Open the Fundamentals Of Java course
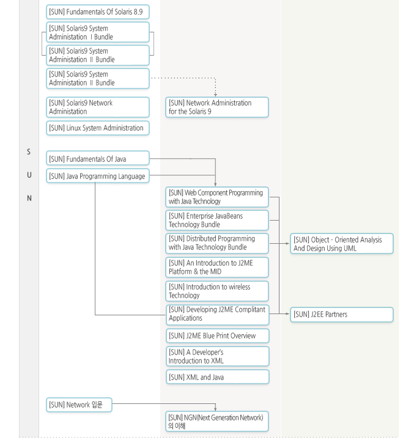403x440 pixels. point(98,159)
